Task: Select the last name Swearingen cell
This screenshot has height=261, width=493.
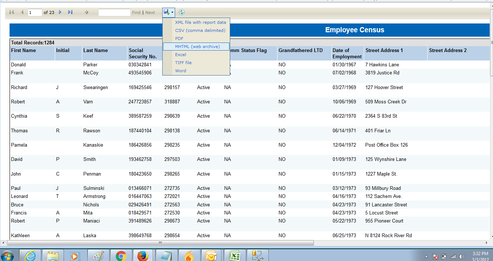Action: pos(95,87)
